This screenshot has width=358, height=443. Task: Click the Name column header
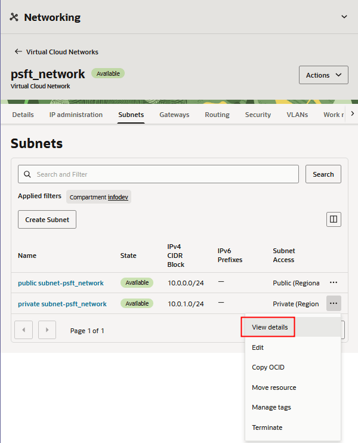[x=27, y=256]
